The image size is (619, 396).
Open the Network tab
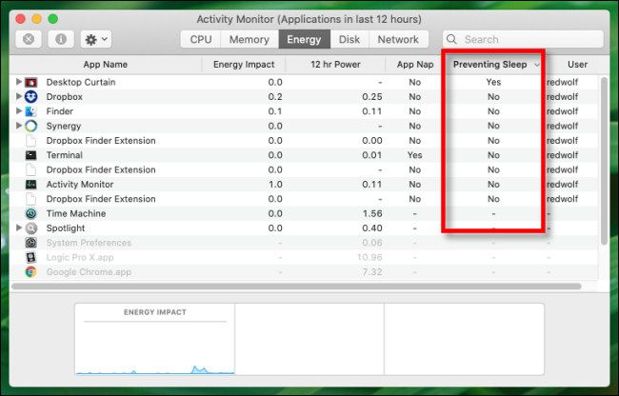398,39
